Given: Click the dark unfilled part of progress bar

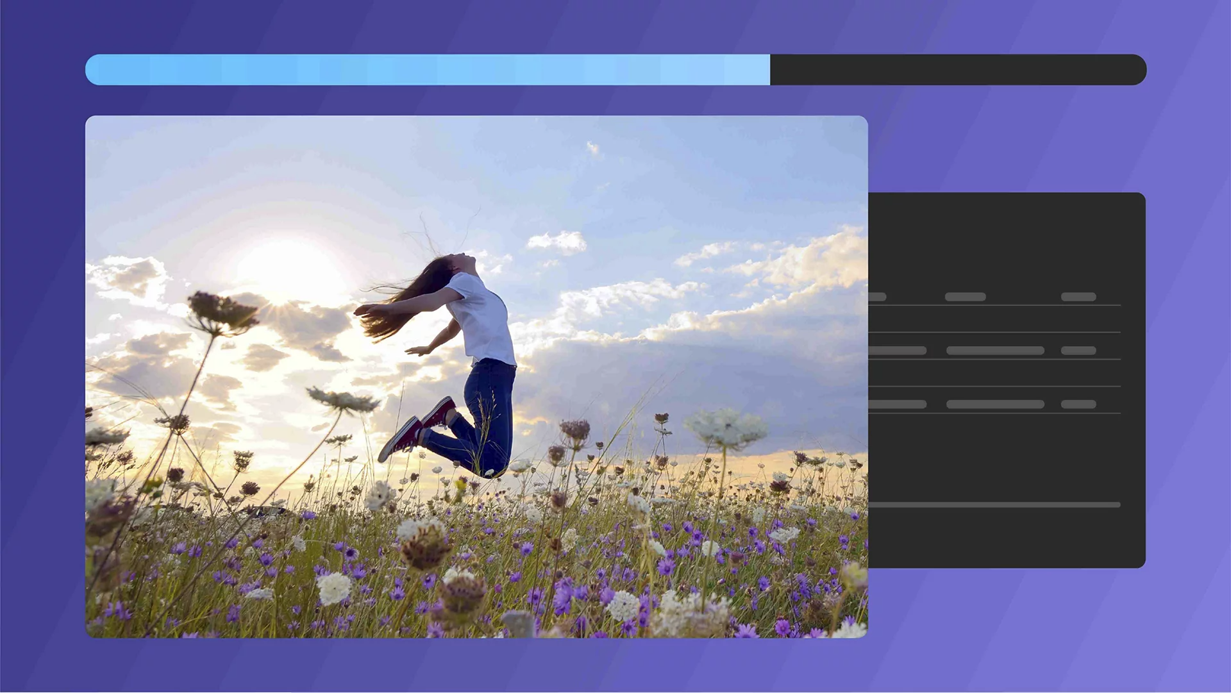Looking at the screenshot, I should point(958,70).
